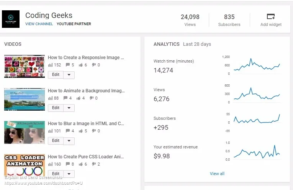Click comments icon for Animate Background video
Image resolution: width=293 pixels, height=190 pixels.
pyautogui.click(x=65, y=98)
